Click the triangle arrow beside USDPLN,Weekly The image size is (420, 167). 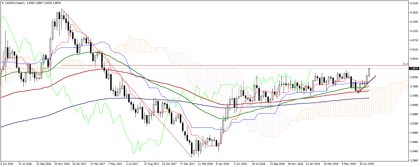tap(3, 3)
